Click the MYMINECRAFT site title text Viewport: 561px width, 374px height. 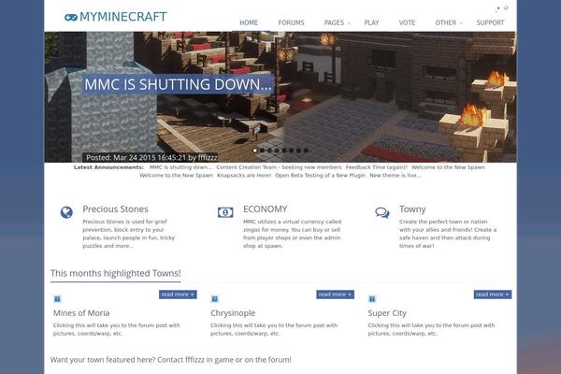(x=123, y=17)
